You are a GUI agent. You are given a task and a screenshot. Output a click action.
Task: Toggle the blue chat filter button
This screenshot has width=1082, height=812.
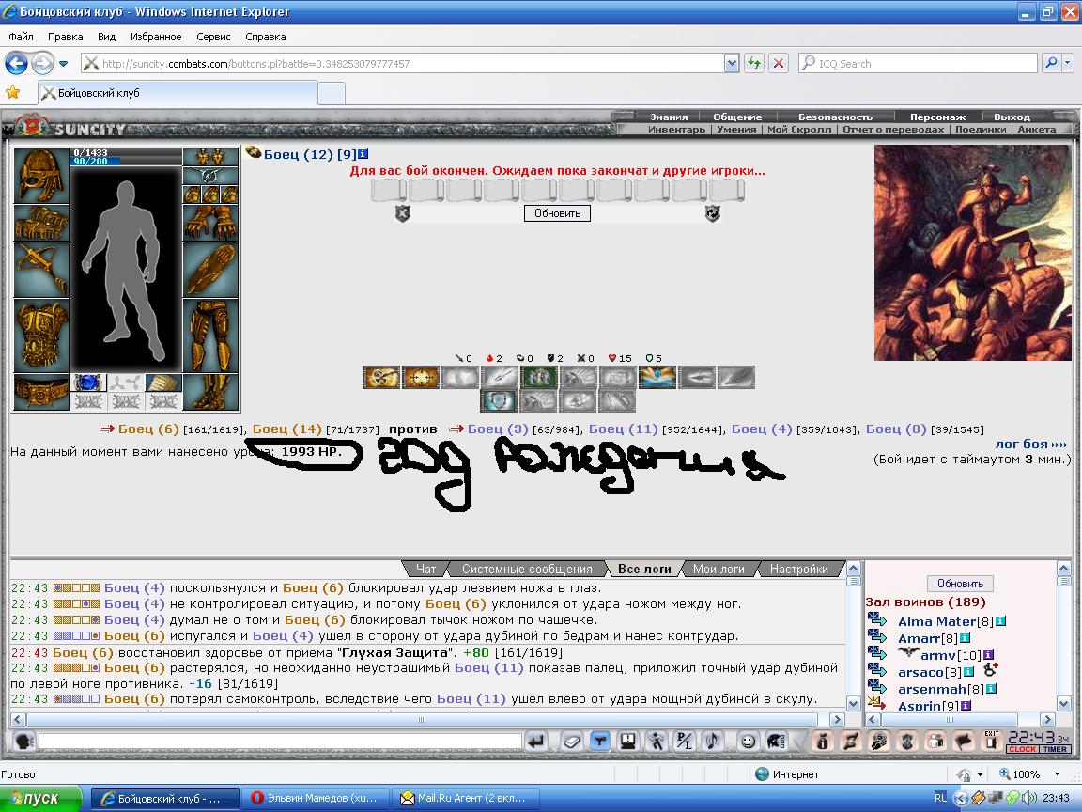tap(599, 742)
